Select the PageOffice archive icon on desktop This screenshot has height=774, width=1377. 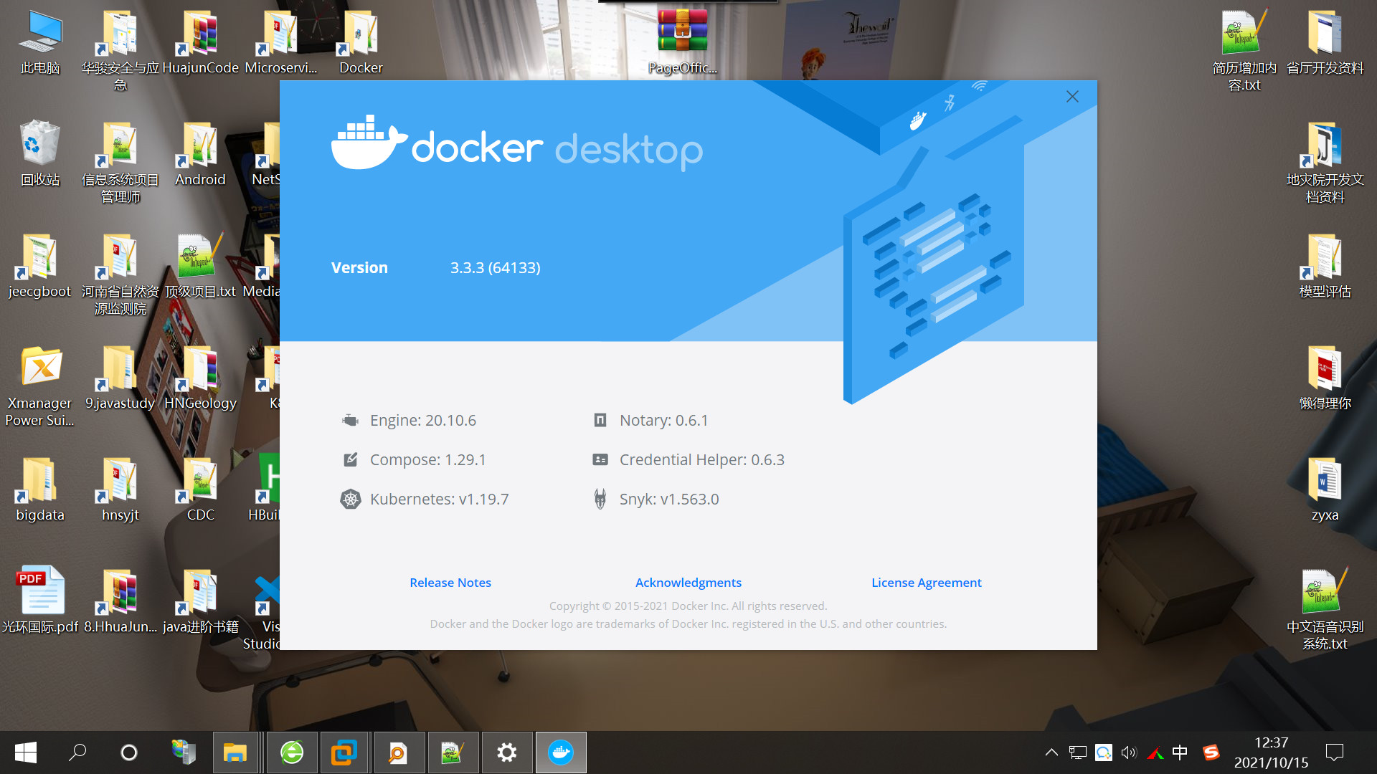click(682, 40)
